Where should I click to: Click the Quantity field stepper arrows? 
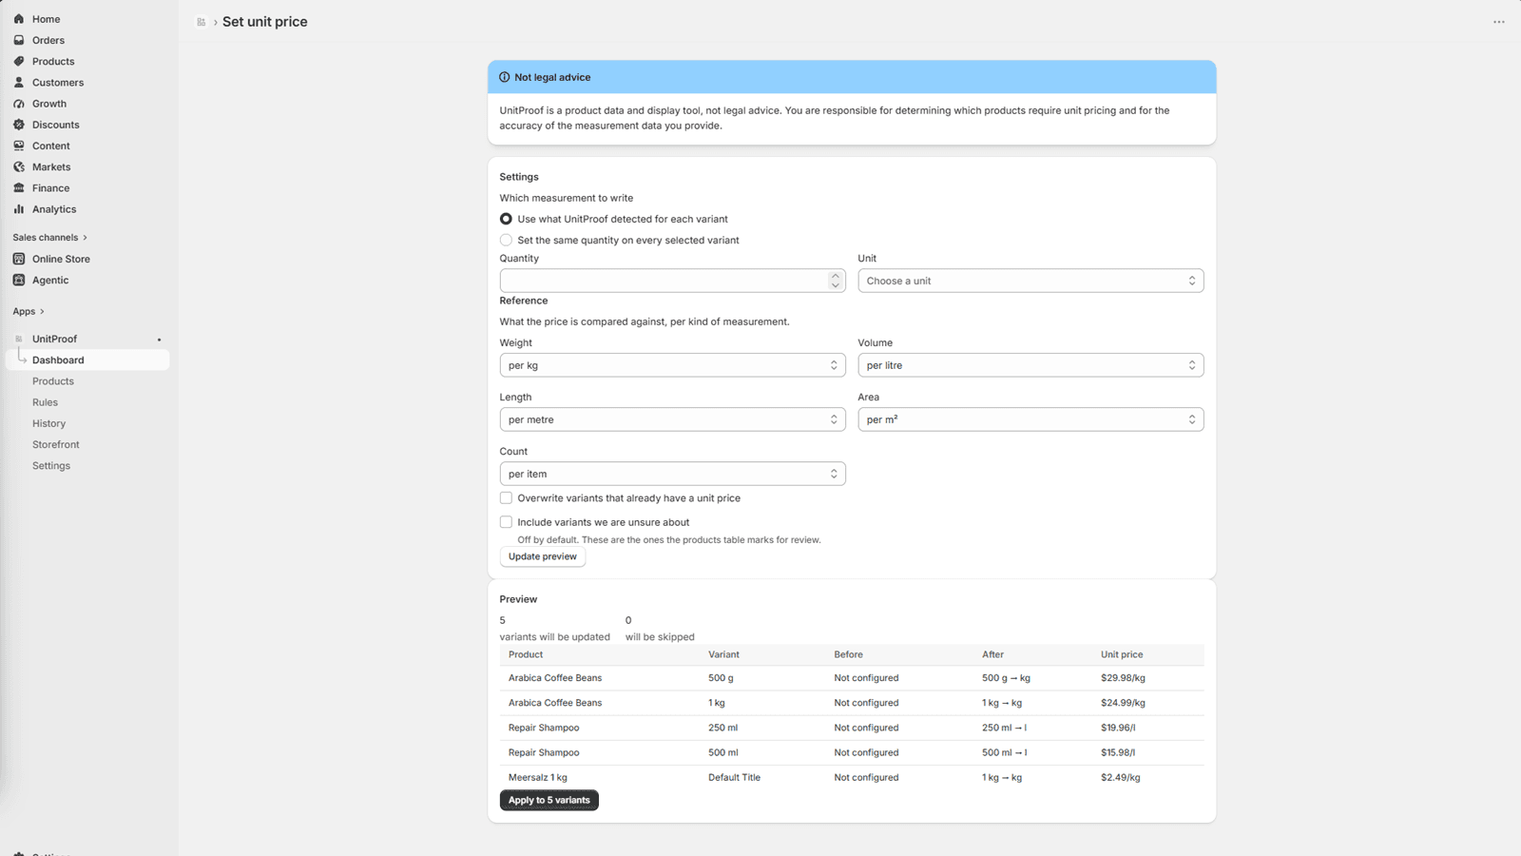[x=835, y=281]
